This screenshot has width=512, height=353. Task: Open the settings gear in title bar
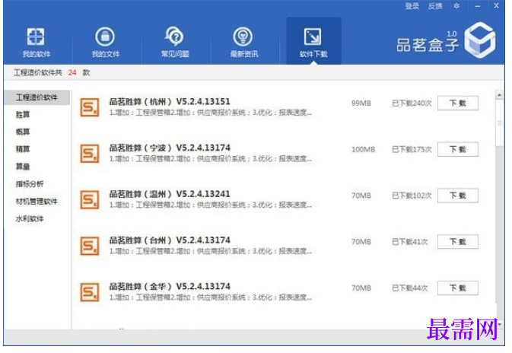pos(456,6)
